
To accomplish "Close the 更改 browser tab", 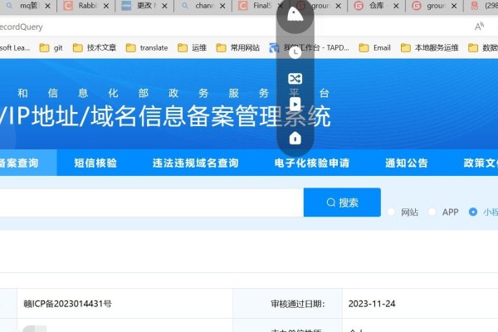I will (164, 6).
